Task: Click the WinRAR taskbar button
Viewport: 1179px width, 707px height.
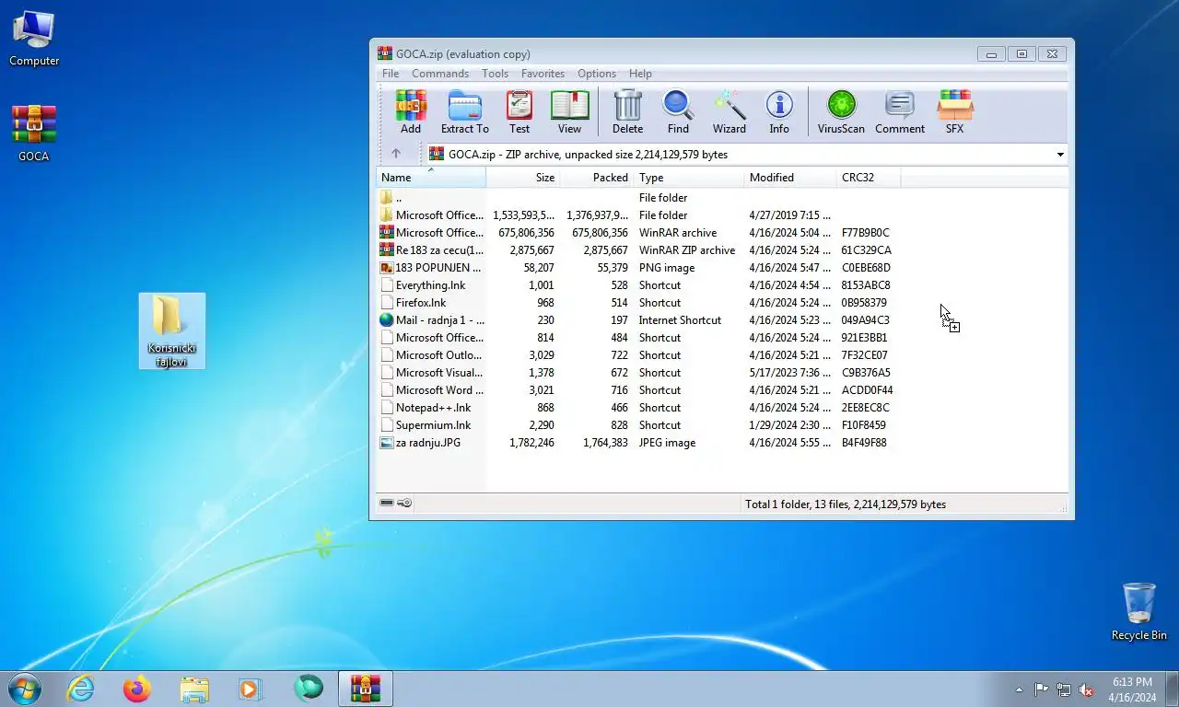Action: pyautogui.click(x=366, y=689)
